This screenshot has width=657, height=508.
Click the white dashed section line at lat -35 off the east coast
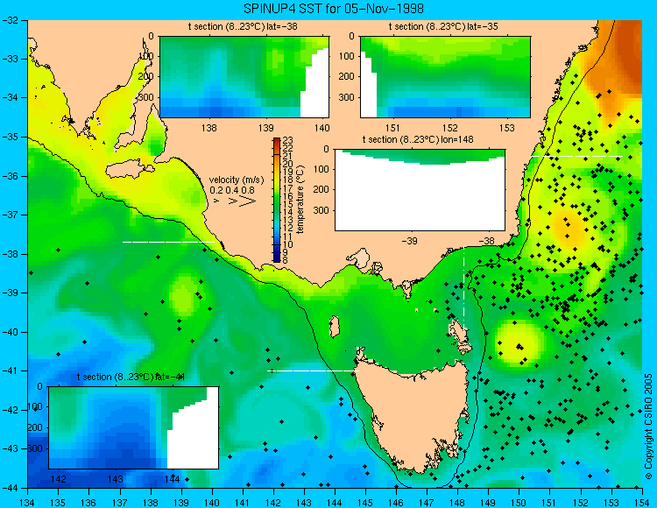[577, 156]
